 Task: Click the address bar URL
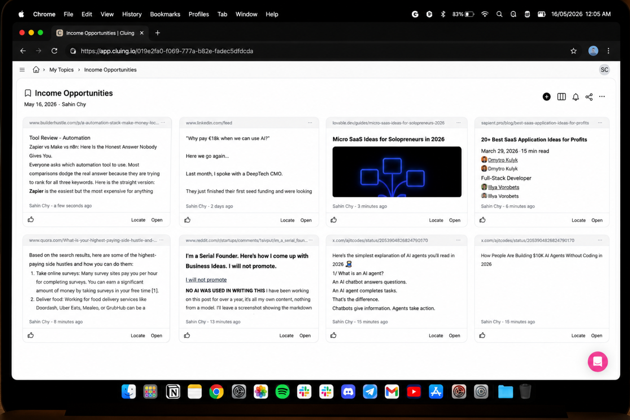point(167,51)
